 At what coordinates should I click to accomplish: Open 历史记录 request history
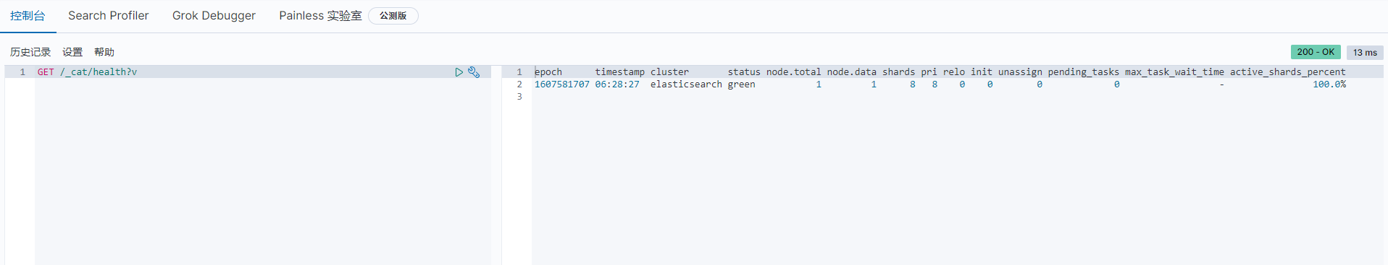click(x=30, y=52)
